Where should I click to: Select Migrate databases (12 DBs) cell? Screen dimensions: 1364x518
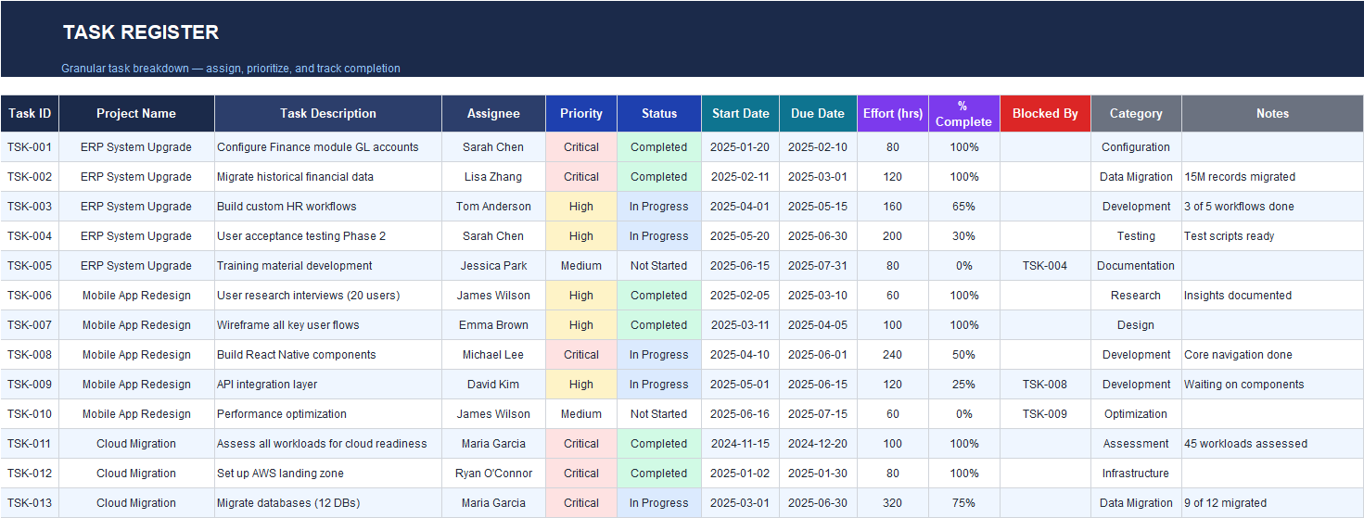tap(328, 502)
